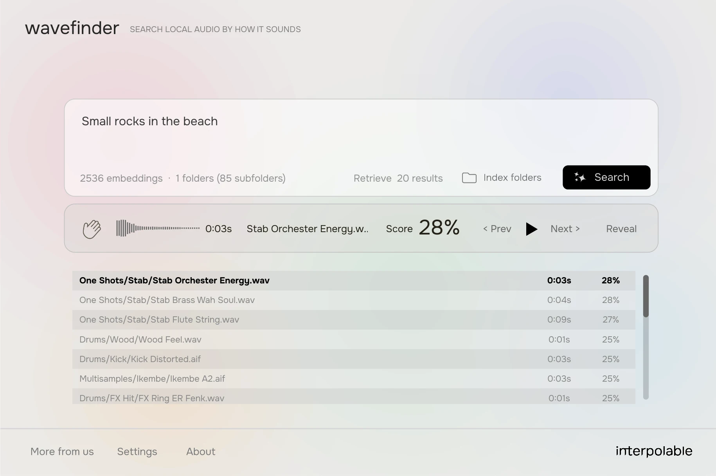Click the results list scrollbar thumb
Viewport: 716px width, 476px height.
[646, 296]
